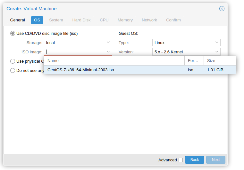Select Use CD/DVD disc image file option
Viewport: 244px width, 170px height.
click(13, 34)
